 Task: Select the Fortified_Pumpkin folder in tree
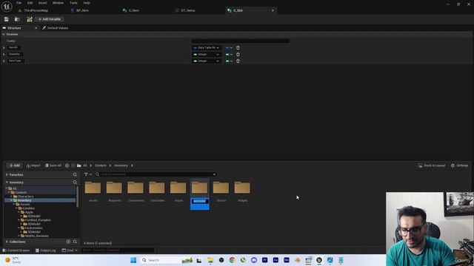coord(38,220)
